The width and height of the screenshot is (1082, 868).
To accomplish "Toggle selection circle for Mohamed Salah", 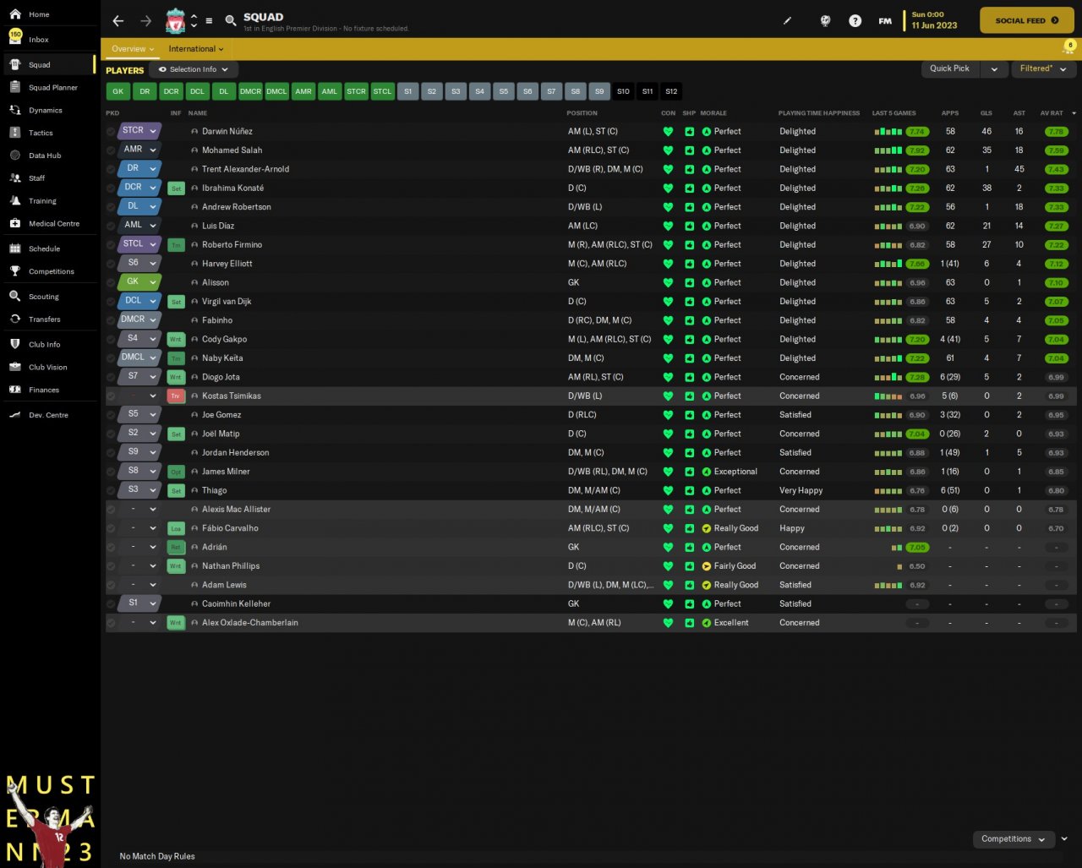I will coord(111,150).
